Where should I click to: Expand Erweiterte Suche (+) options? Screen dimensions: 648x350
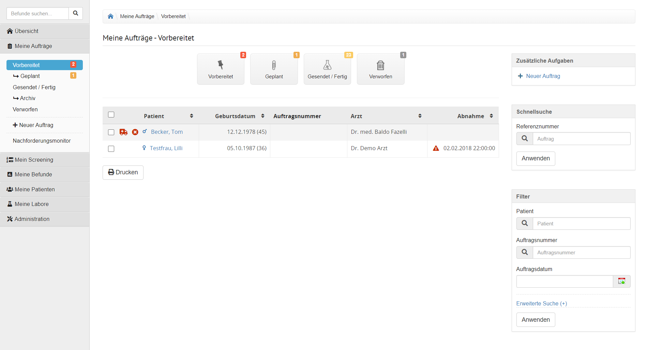click(541, 303)
